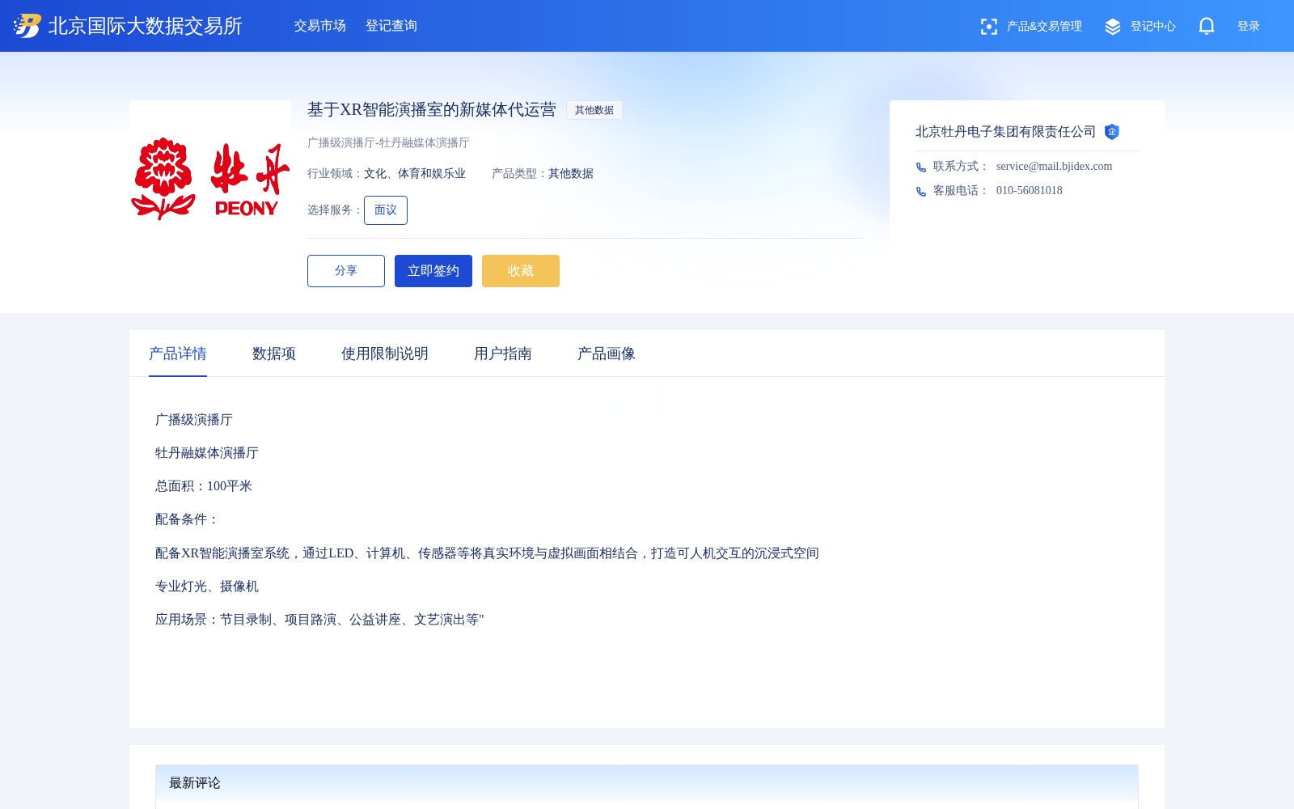This screenshot has height=809, width=1294.
Task: Click the 牡丹融媒体演播厅 detail line
Action: pos(207,453)
